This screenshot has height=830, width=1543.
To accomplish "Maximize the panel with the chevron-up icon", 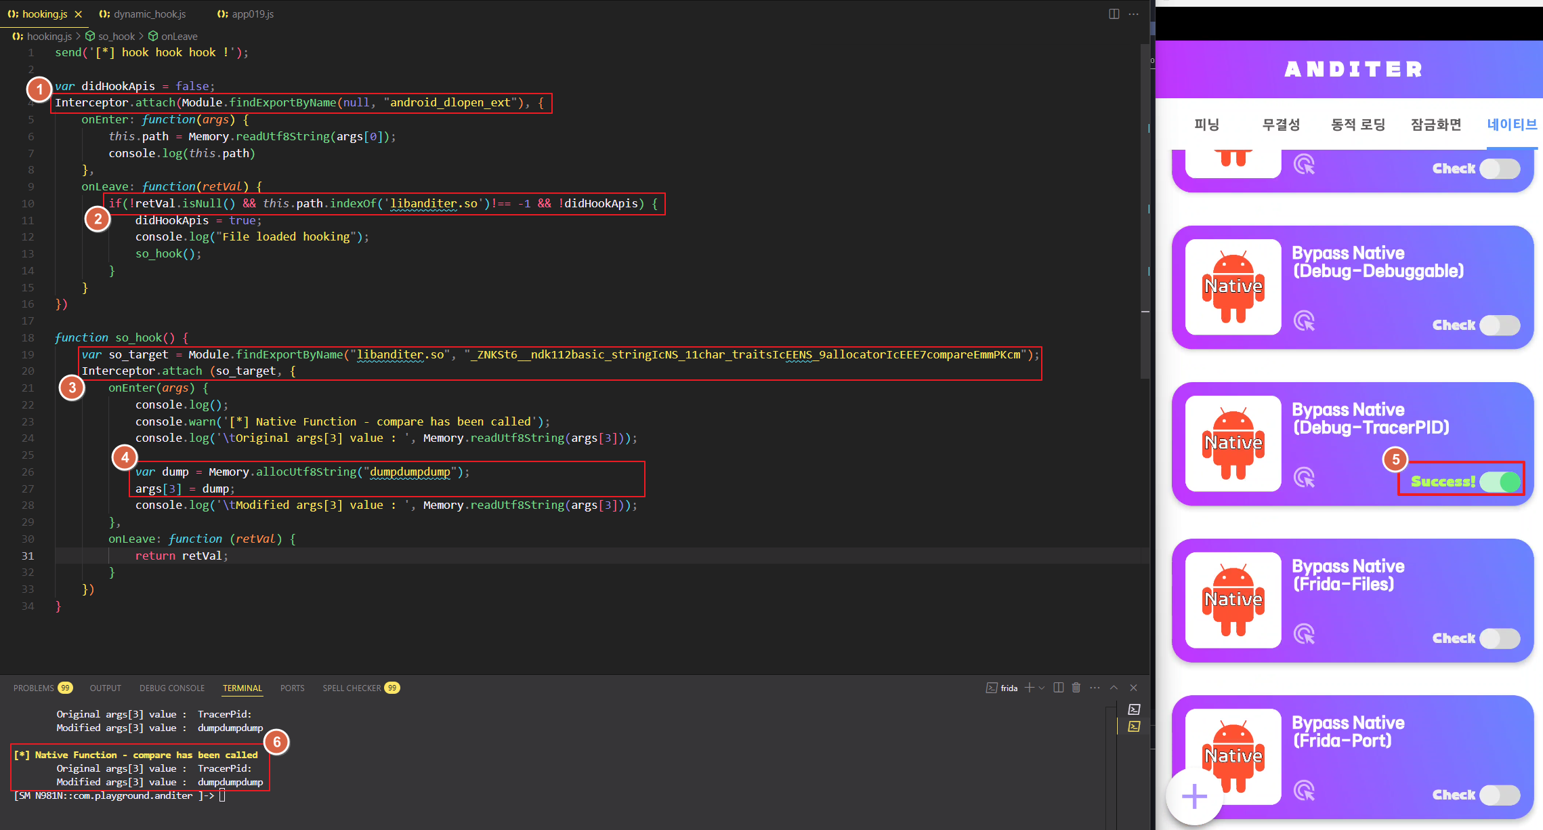I will [1114, 688].
